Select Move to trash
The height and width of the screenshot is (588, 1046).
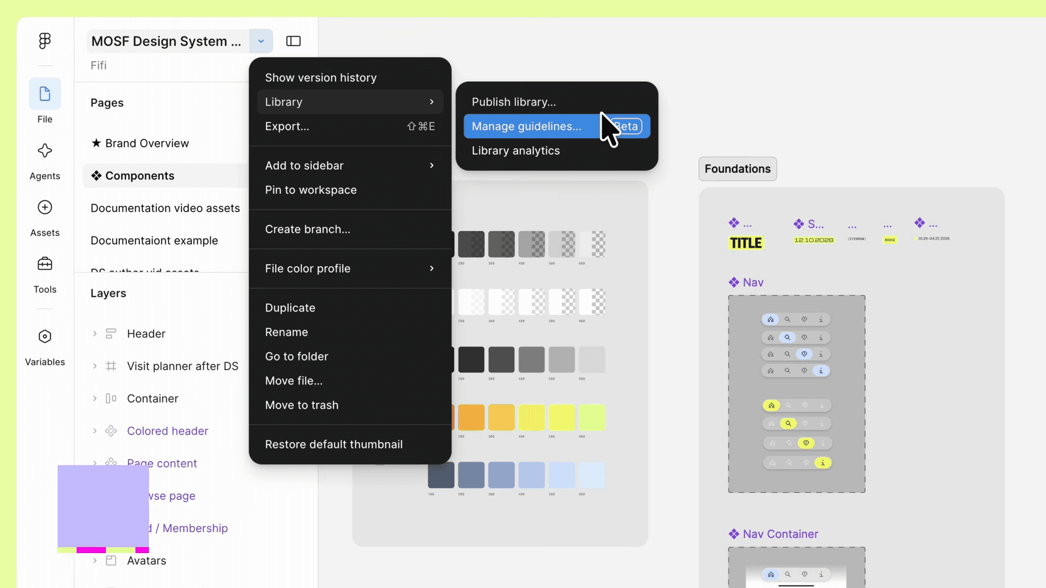pyautogui.click(x=350, y=405)
